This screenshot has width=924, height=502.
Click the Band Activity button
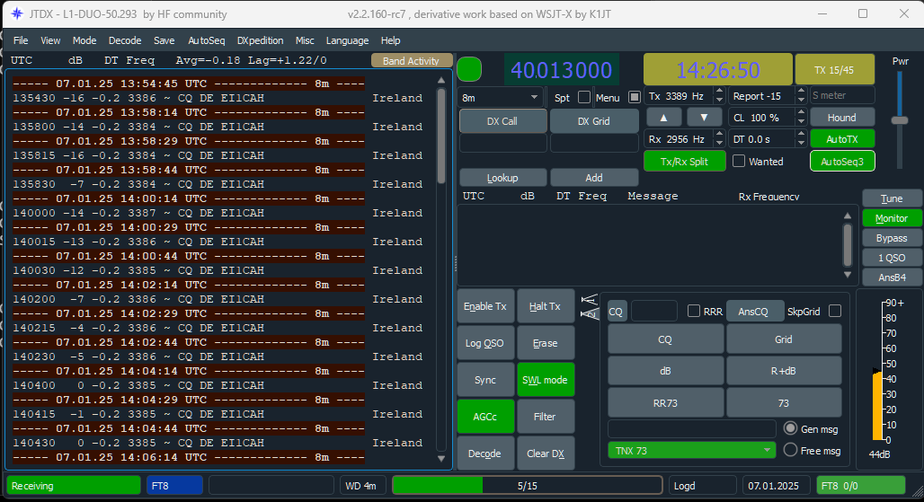412,60
